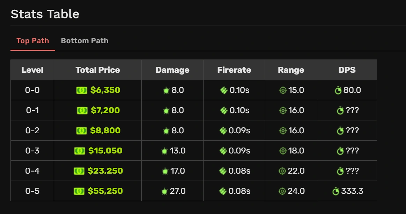The width and height of the screenshot is (406, 214).
Task: Click the ??? DPS value in row 0-2
Action: pyautogui.click(x=352, y=131)
